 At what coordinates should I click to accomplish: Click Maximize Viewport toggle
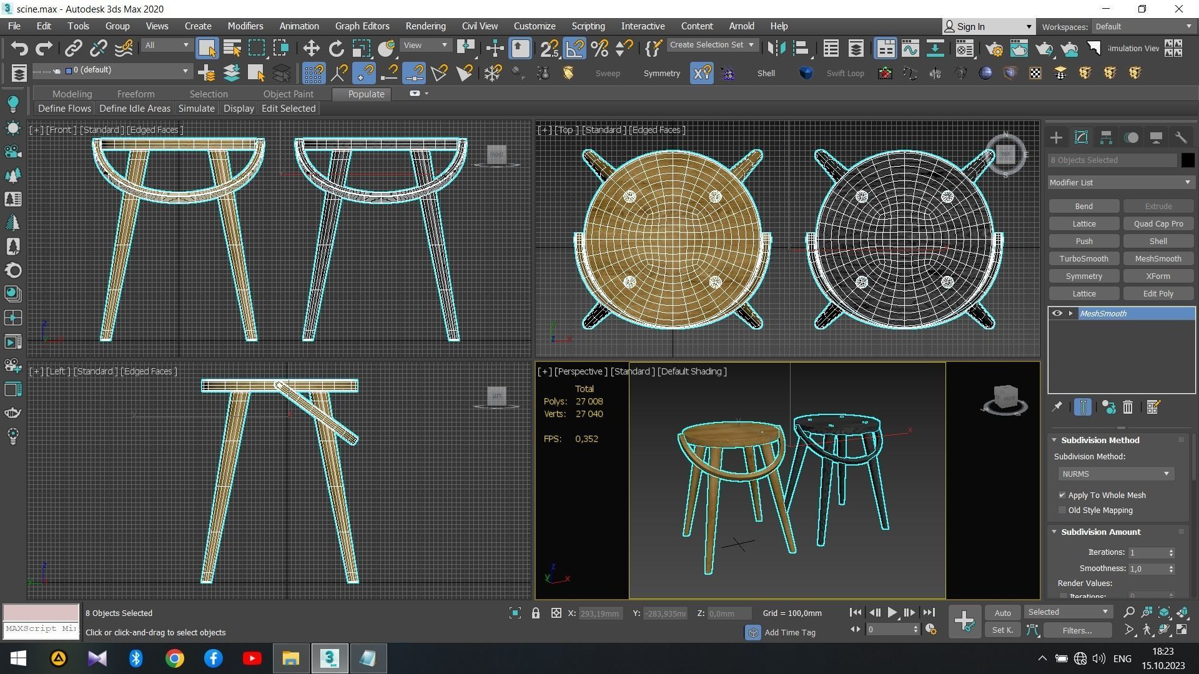(1182, 630)
